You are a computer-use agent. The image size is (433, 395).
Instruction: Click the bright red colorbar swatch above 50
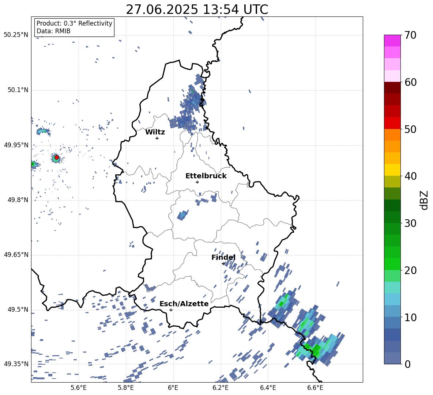pos(392,123)
